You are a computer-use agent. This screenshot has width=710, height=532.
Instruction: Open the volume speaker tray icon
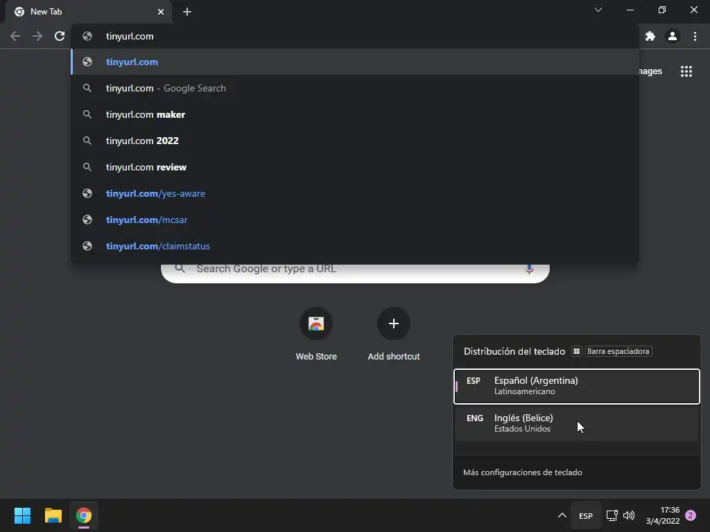click(x=629, y=515)
